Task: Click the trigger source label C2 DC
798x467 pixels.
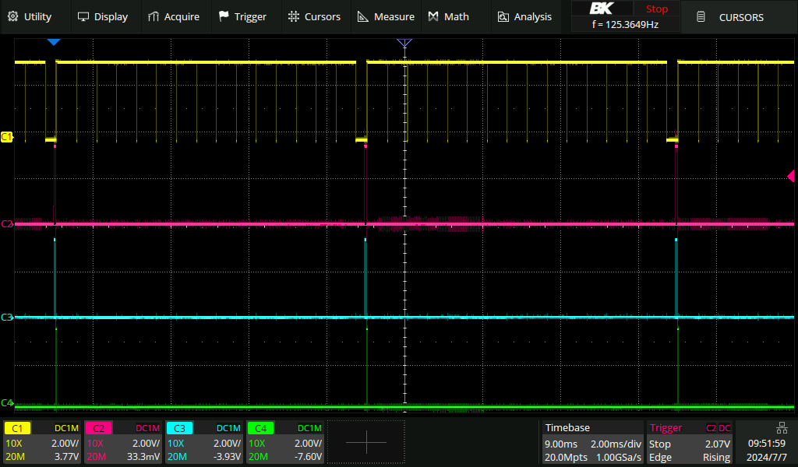Action: click(718, 428)
